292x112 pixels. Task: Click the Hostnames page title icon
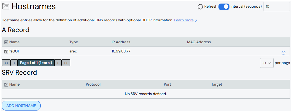click(x=5, y=6)
